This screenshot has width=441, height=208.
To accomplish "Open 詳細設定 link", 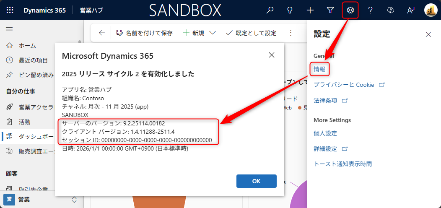I will coord(326,149).
